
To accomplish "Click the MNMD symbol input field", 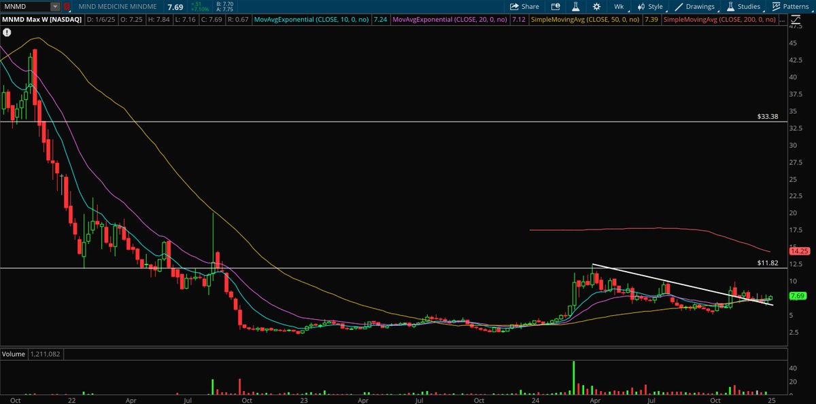I will [25, 6].
